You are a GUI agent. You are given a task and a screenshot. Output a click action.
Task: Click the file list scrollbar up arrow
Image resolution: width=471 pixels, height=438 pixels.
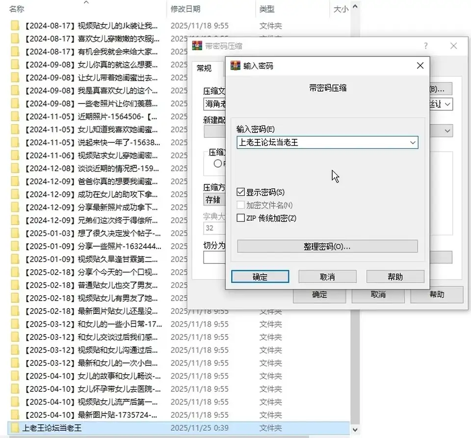[x=355, y=6]
